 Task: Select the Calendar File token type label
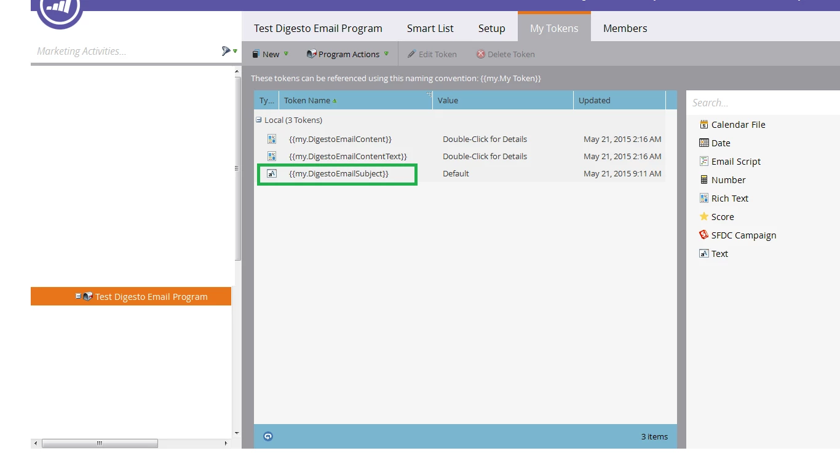(738, 124)
